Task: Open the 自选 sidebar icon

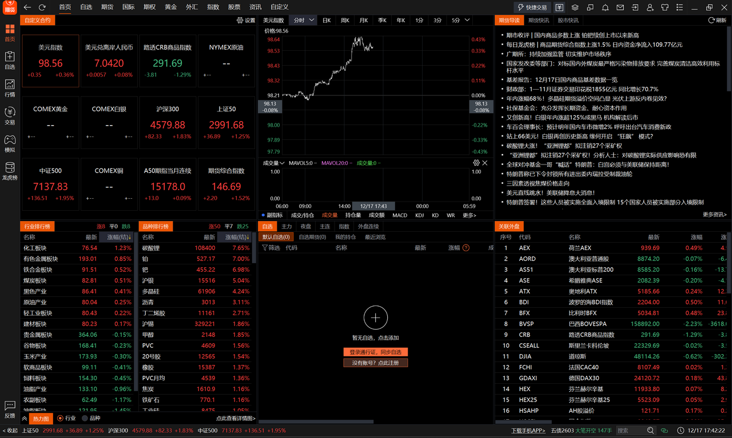Action: pyautogui.click(x=10, y=60)
